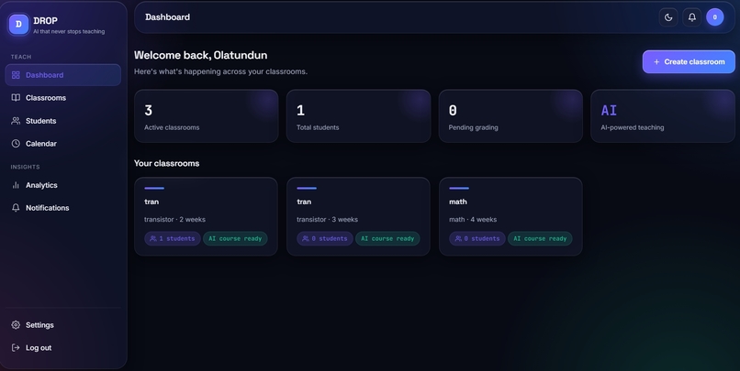Click 'transistor · 2 weeks' text
Screen dimensions: 740x371
click(174, 220)
